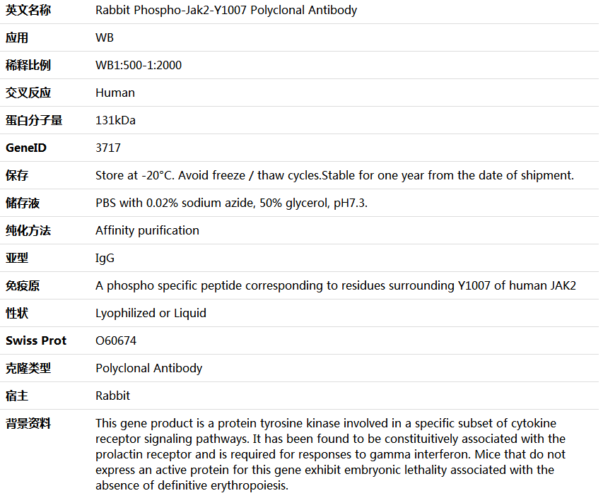Click the storage instructions text at -20°C
Screen dimensions: 603x498
coord(334,175)
